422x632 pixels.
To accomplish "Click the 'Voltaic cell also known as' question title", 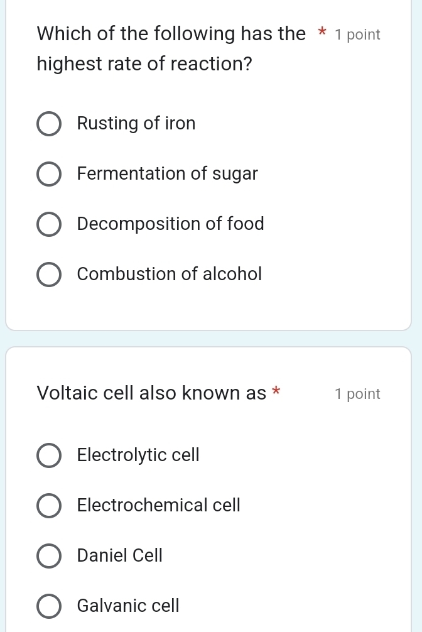I will (151, 393).
